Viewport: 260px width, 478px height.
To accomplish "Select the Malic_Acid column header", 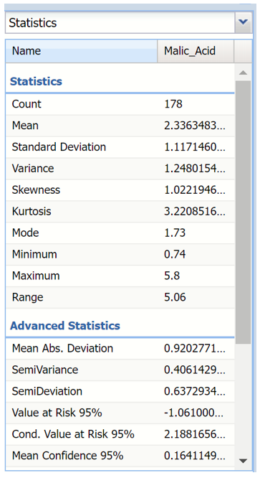I will (196, 51).
